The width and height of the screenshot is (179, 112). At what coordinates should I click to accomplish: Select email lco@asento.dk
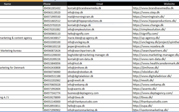point(76,89)
